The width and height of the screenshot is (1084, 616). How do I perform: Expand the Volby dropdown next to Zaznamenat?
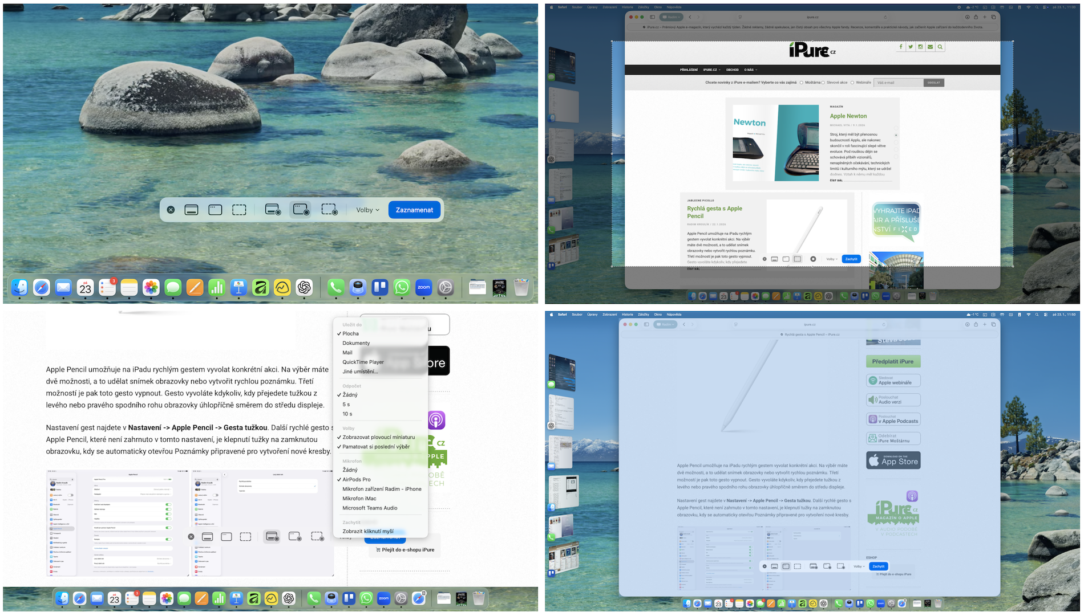[367, 210]
